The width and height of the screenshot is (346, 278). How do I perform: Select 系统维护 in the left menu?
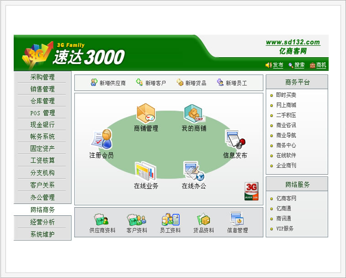(42, 234)
